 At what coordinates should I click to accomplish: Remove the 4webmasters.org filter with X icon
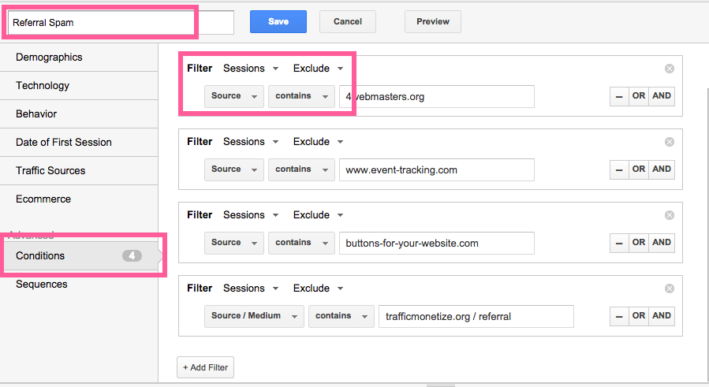[x=670, y=69]
